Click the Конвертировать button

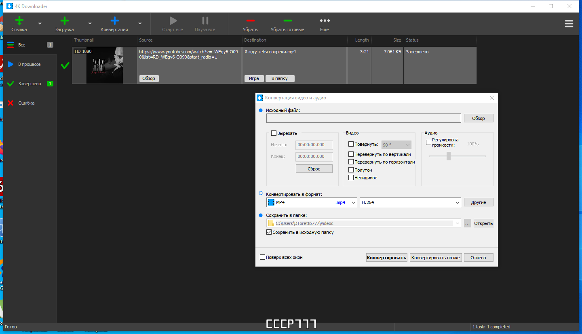386,258
